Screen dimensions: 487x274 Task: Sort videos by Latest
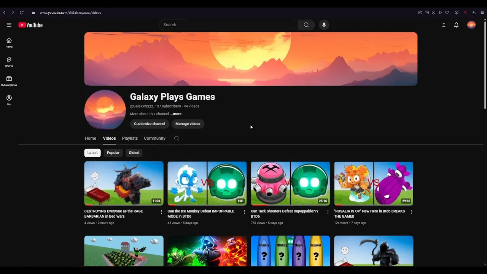click(x=92, y=153)
